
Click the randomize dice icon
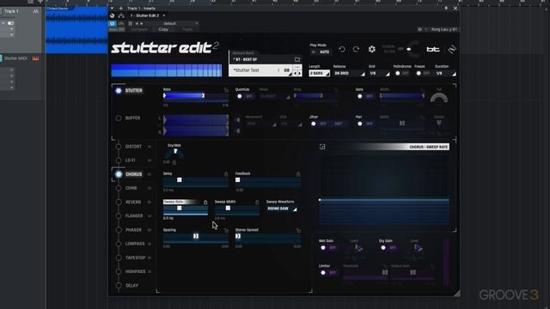pyautogui.click(x=372, y=50)
